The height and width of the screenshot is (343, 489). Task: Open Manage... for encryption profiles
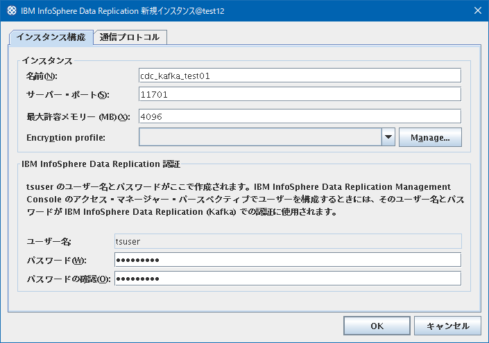click(x=430, y=137)
